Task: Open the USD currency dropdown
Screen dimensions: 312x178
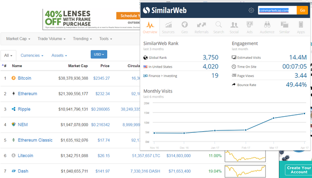Action: [x=99, y=54]
